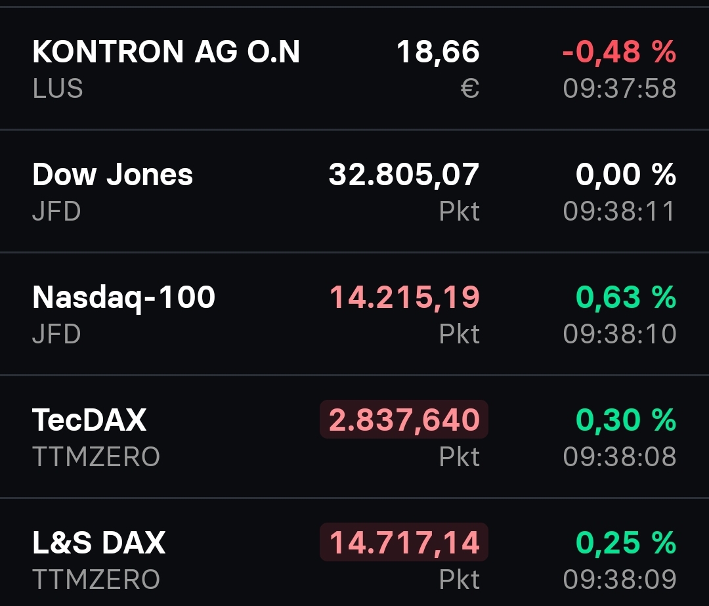Click the 09:37:58 timestamp

(x=620, y=89)
